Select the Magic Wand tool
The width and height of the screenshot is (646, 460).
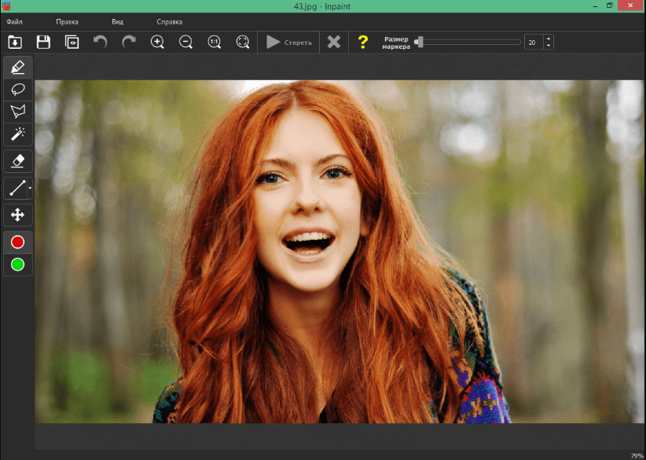point(17,134)
